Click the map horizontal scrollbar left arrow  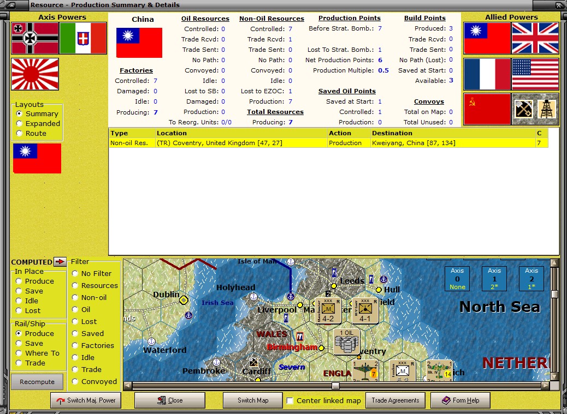click(127, 386)
